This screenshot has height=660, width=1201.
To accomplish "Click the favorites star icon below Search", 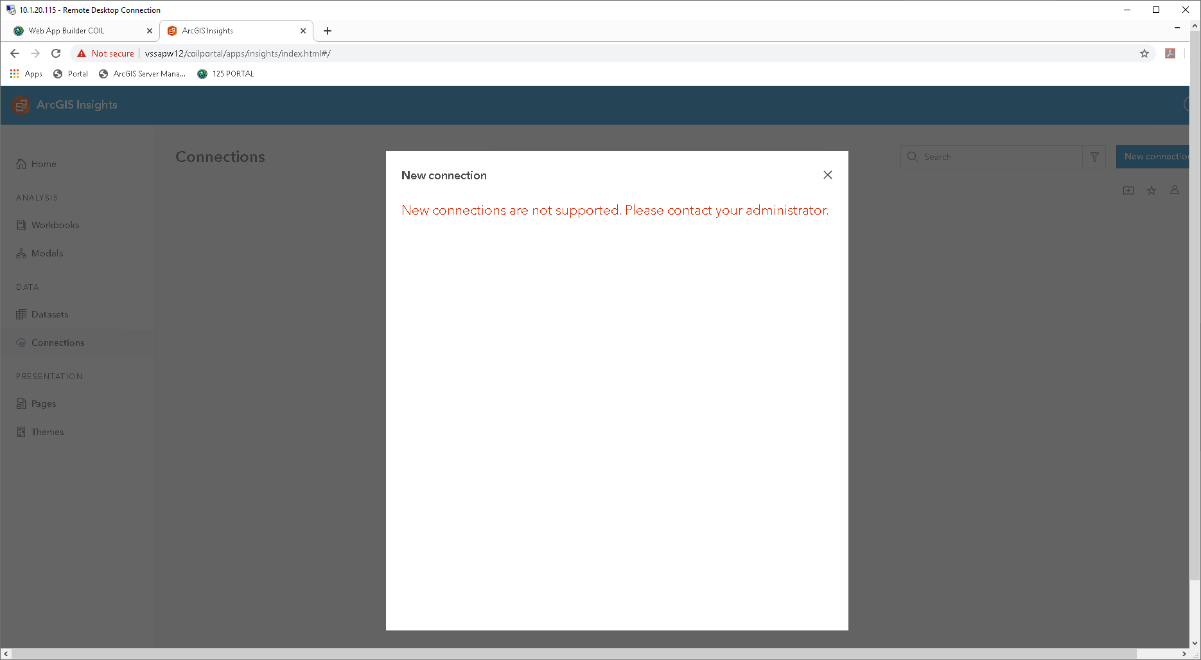I will (1152, 190).
